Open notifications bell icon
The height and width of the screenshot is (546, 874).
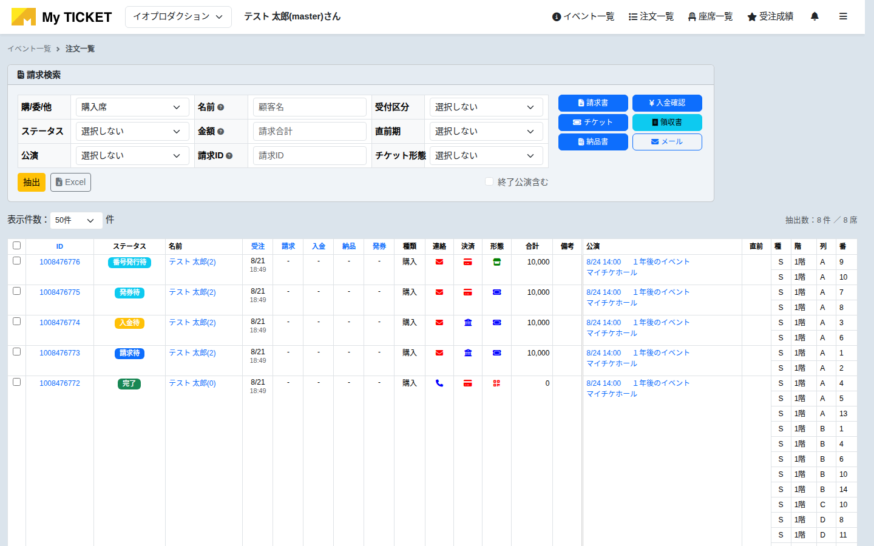pos(815,16)
